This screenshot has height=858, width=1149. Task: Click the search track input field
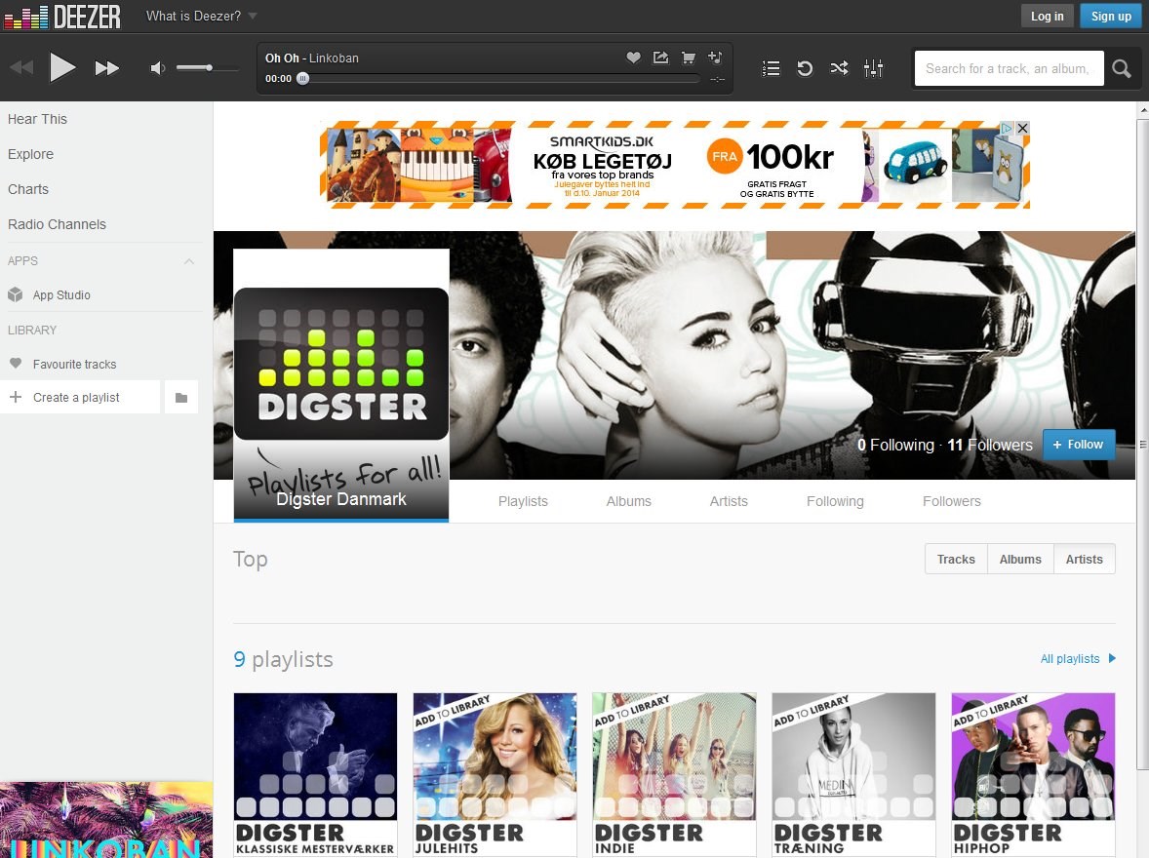[1010, 68]
